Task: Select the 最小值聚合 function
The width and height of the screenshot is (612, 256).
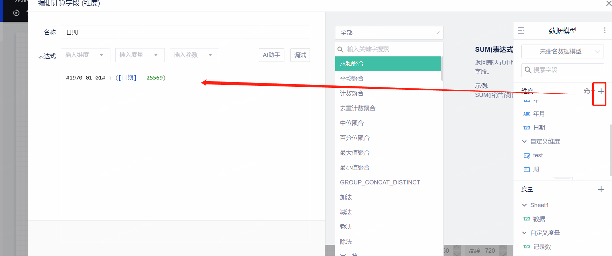Action: pyautogui.click(x=388, y=168)
